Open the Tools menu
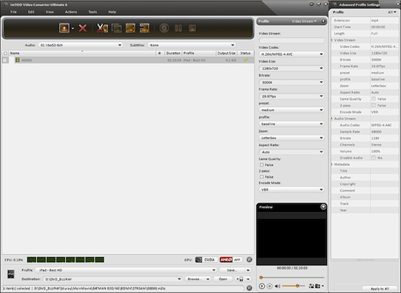 92,12
